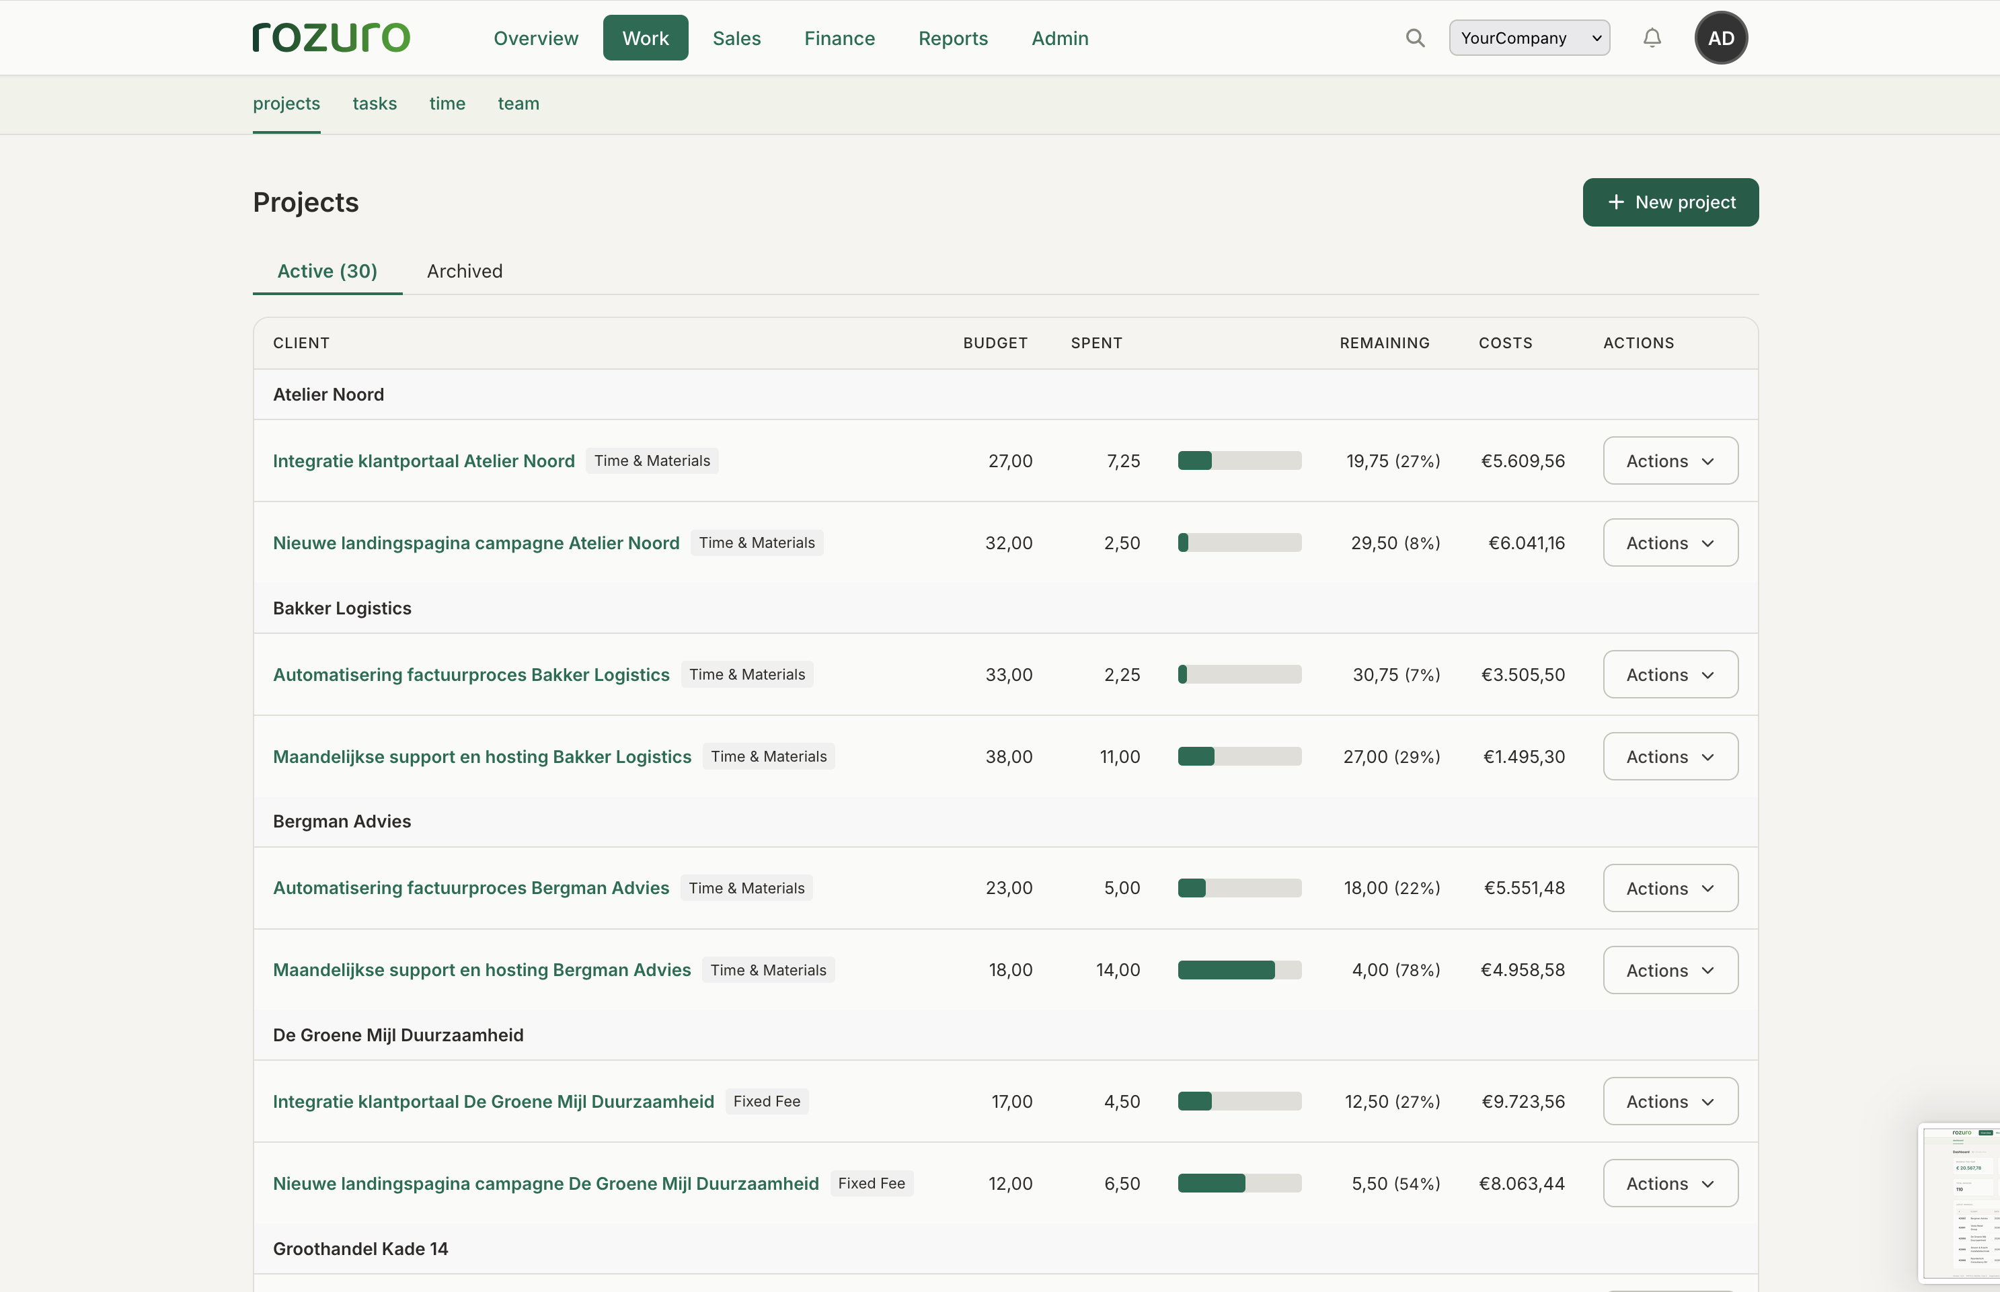The height and width of the screenshot is (1292, 2000).
Task: Click the 29% progress bar of Bakker Logistics support
Action: pos(1239,757)
